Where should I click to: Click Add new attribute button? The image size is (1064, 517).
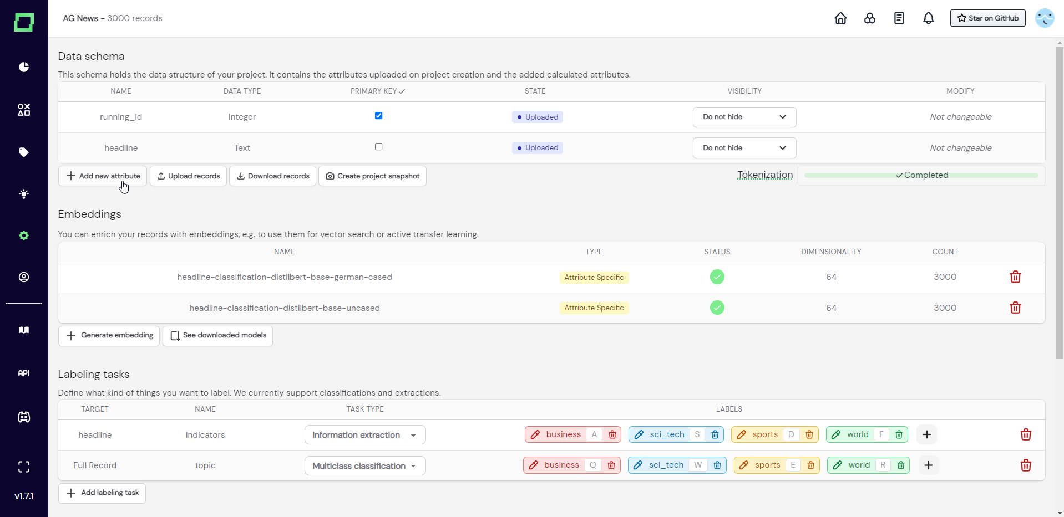103,176
